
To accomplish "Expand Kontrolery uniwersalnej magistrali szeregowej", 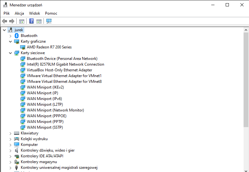I will (11, 168).
